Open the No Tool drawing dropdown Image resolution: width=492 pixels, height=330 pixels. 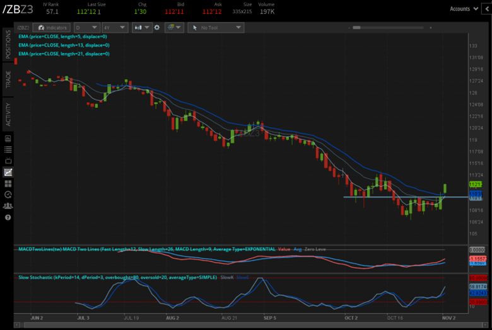click(216, 28)
